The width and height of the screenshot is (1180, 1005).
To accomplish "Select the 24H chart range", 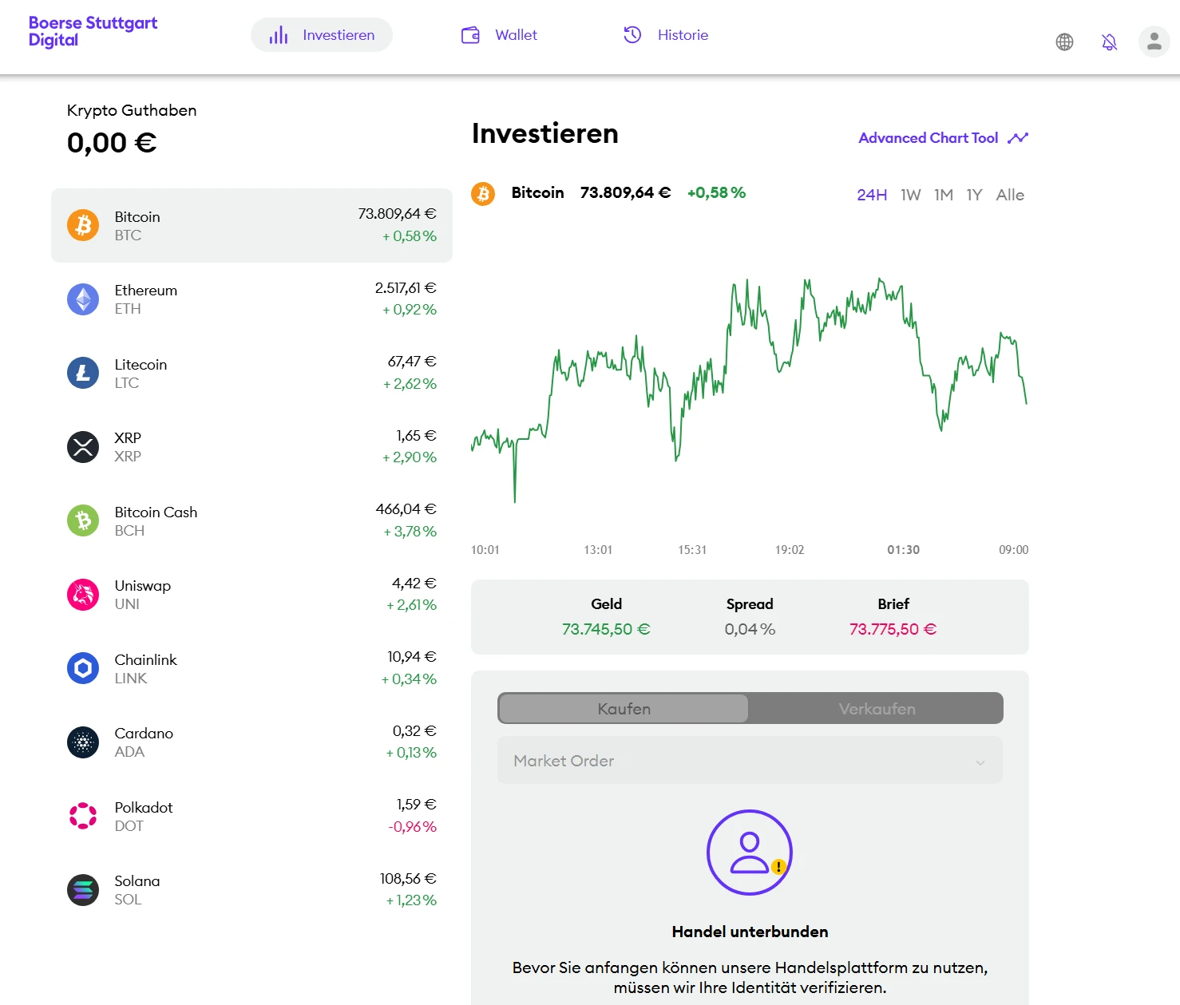I will pos(872,195).
